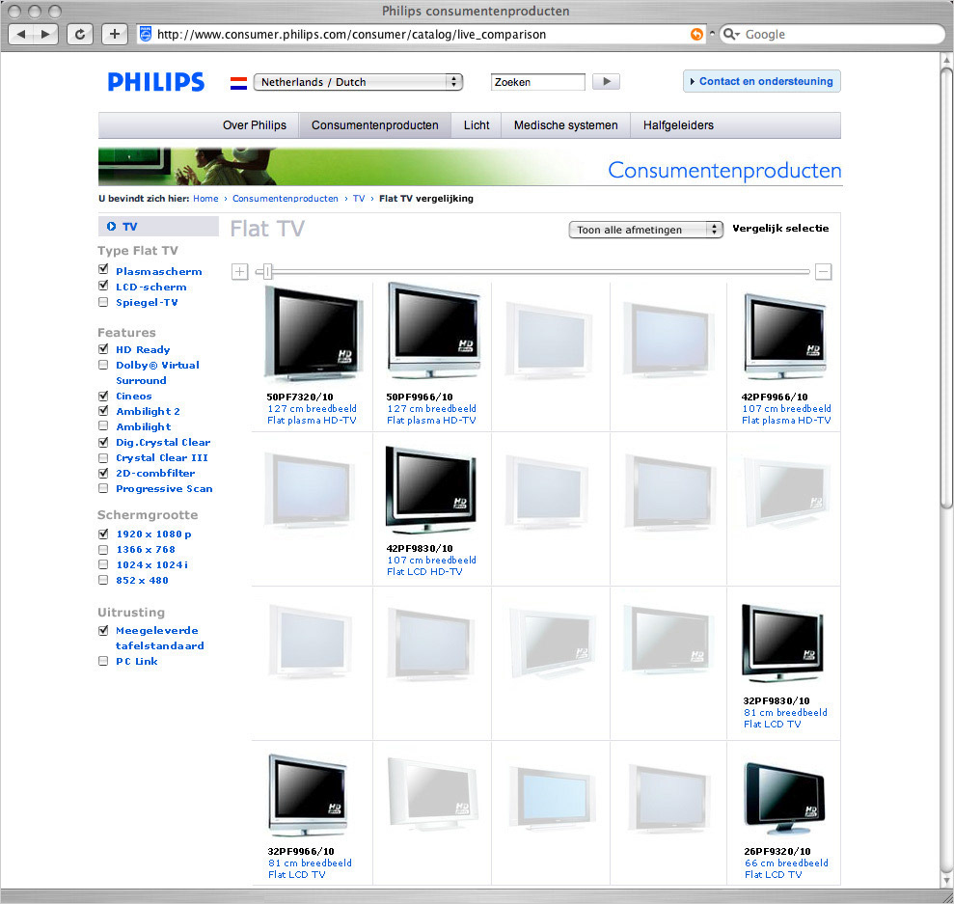The width and height of the screenshot is (954, 904).
Task: Enable the 1024 x 1024 i checkbox
Action: point(103,564)
